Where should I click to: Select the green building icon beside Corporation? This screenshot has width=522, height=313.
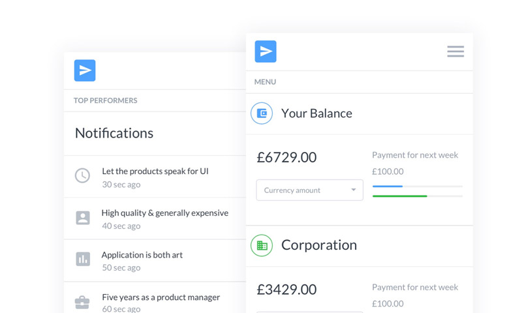(262, 245)
